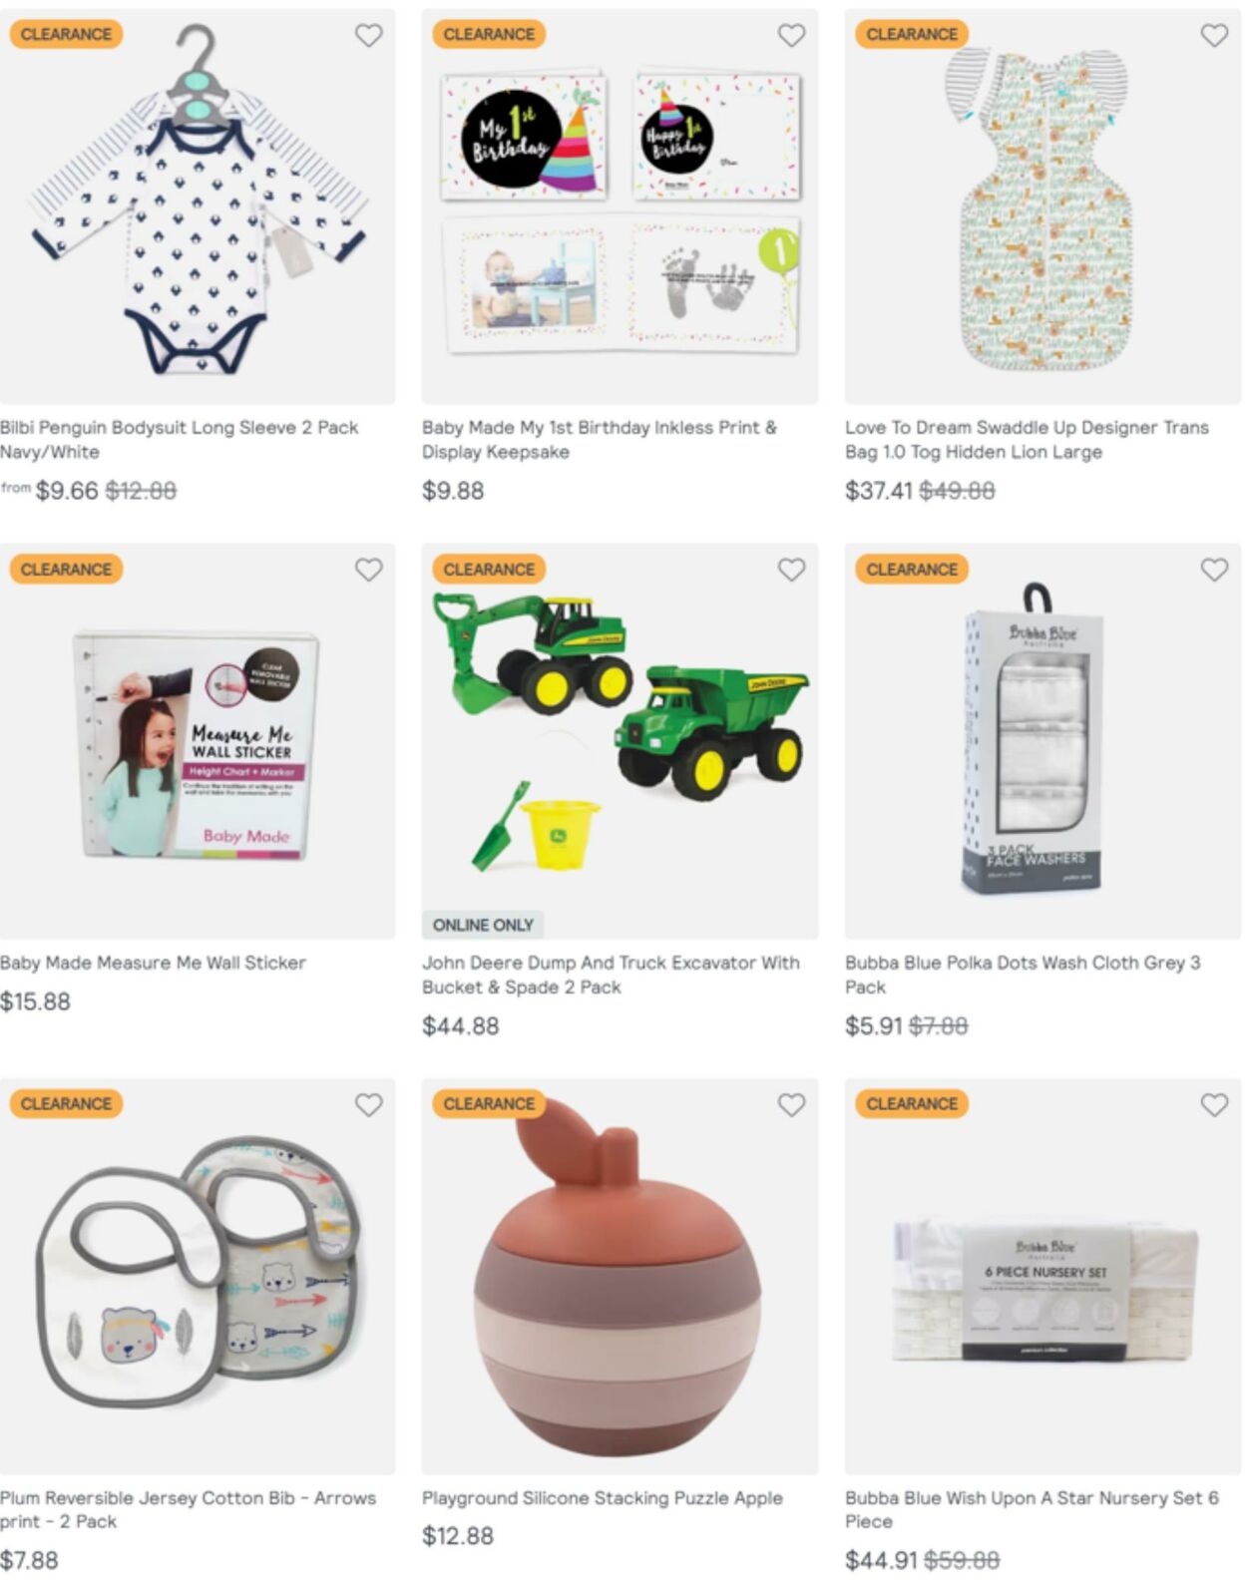The height and width of the screenshot is (1591, 1247).
Task: Click John Deere Dump And Truck Excavator title
Action: tap(611, 975)
